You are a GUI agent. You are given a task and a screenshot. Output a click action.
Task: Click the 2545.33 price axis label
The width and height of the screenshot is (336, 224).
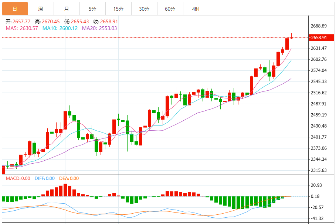point(319,81)
